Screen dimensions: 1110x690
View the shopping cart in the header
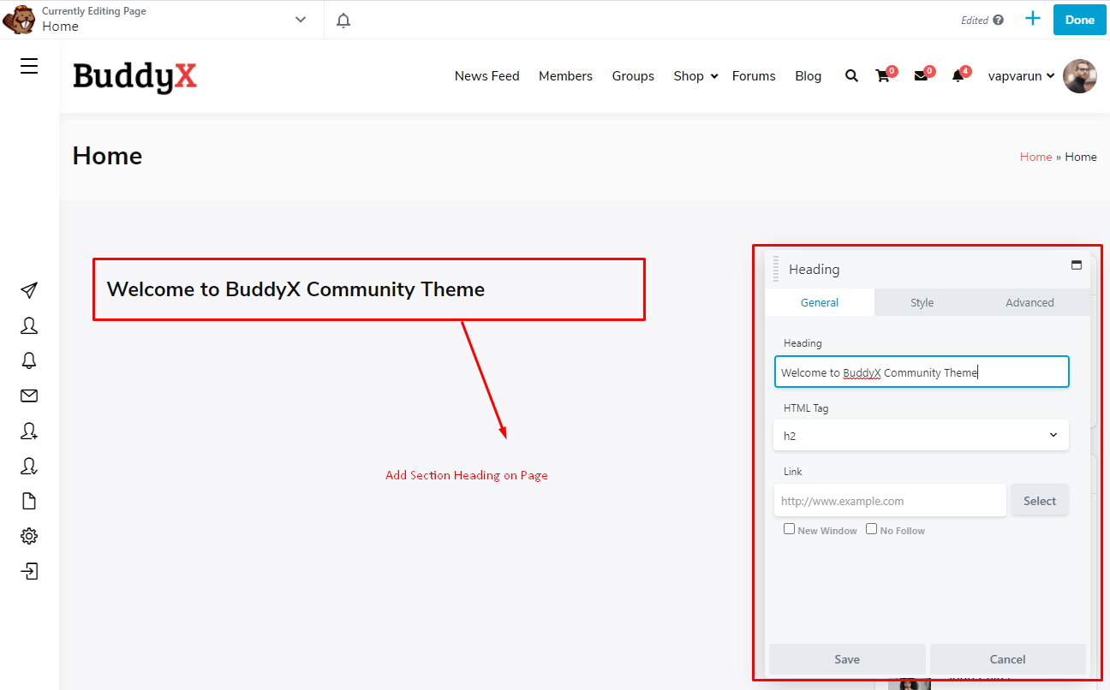coord(883,75)
